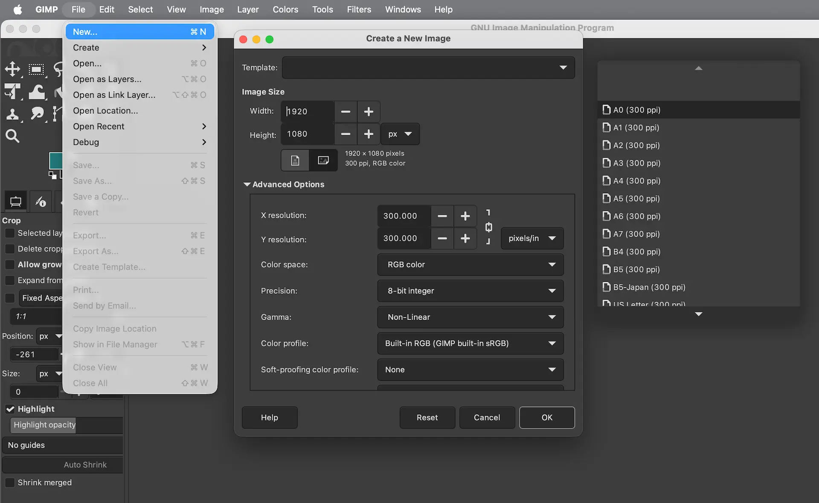Select the A0 (300 ppi) template
This screenshot has width=819, height=503.
[x=698, y=110]
